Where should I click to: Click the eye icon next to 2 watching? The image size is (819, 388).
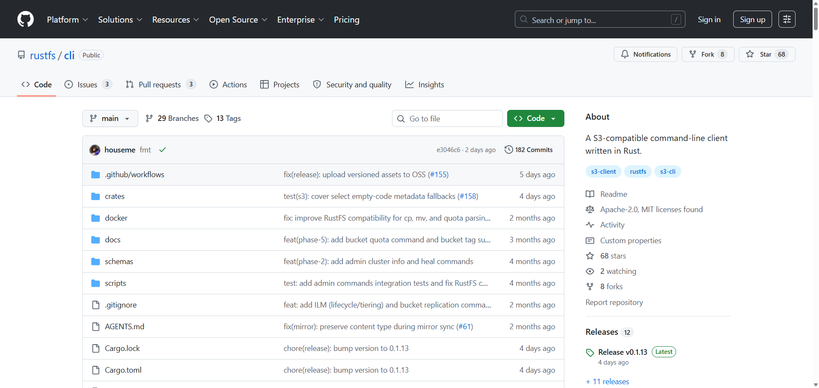tap(590, 271)
